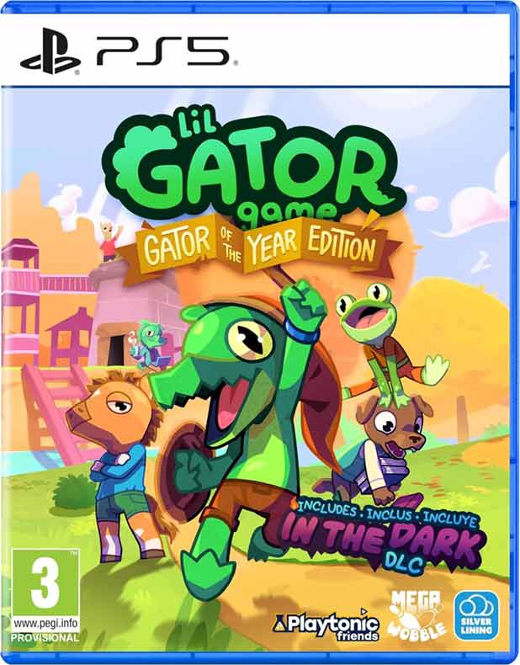Click the www.pegi.info link text
Screen dimensions: 520x665
(x=45, y=625)
